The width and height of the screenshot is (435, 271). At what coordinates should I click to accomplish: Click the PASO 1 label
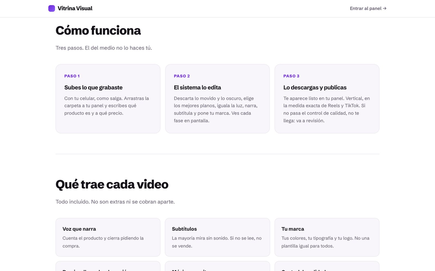click(72, 76)
